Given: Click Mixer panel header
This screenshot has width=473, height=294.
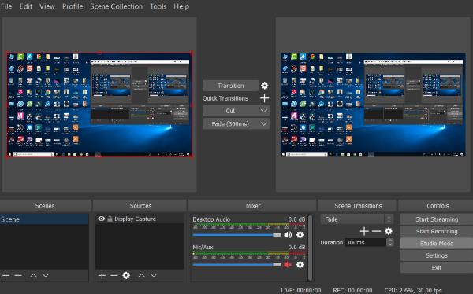Looking at the screenshot, I should pyautogui.click(x=253, y=206).
